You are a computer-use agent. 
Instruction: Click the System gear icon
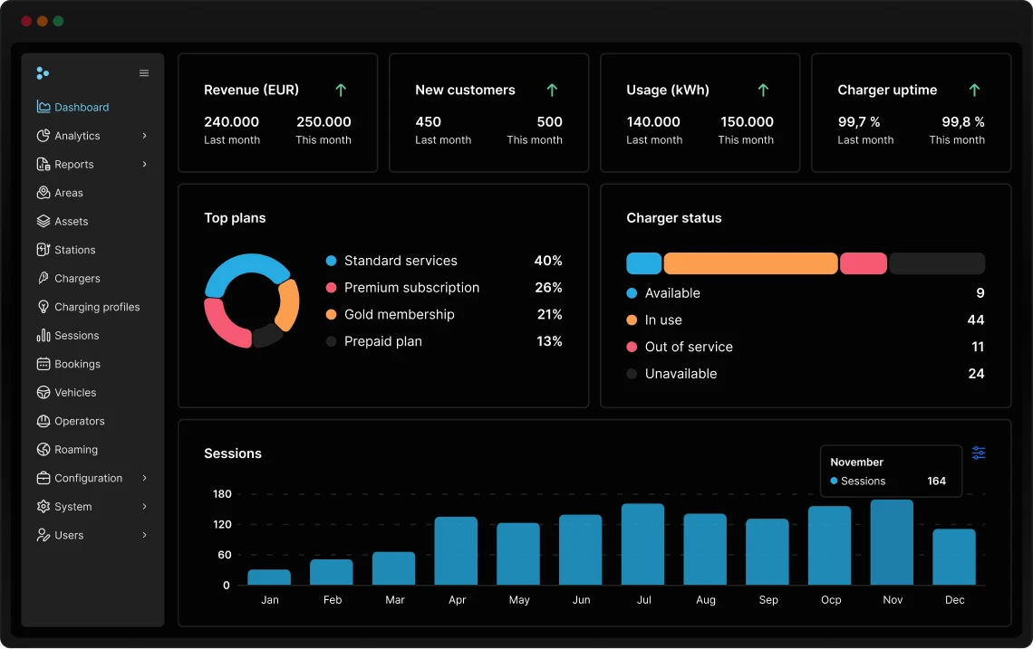(x=43, y=506)
